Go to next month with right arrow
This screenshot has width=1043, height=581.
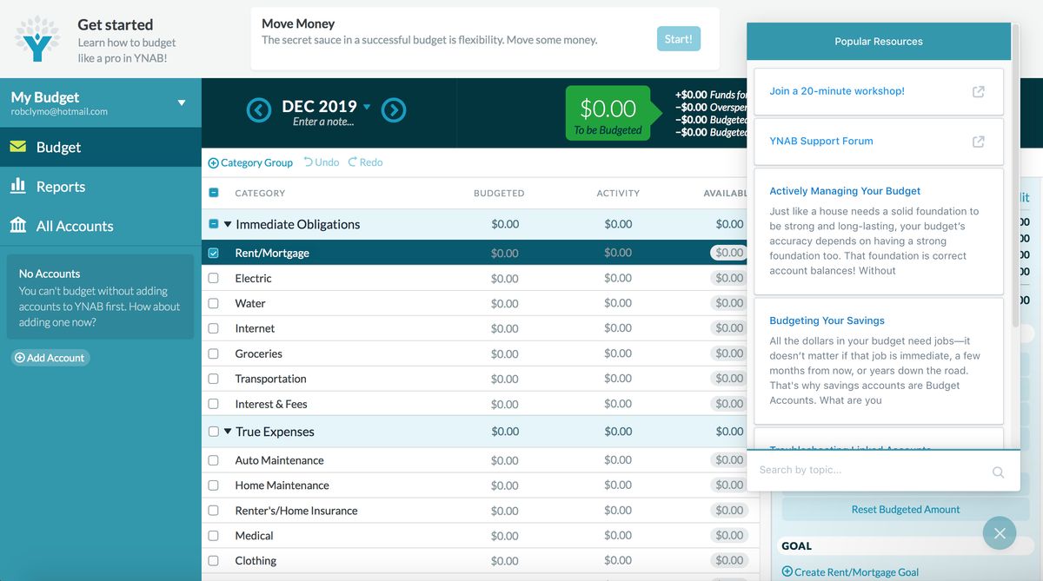pyautogui.click(x=394, y=110)
